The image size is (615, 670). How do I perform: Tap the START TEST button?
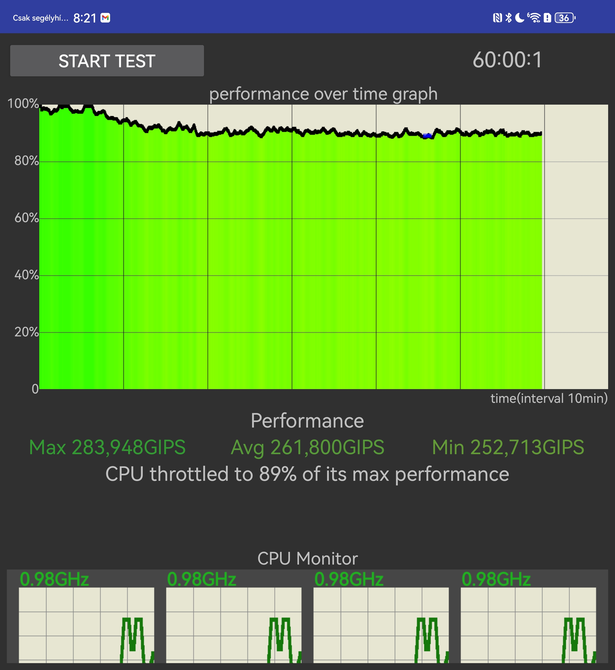tap(107, 61)
